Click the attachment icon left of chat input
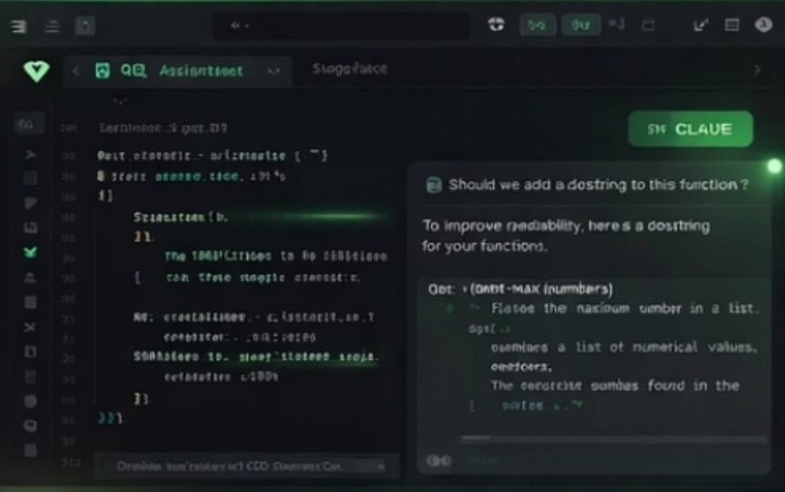 438,461
